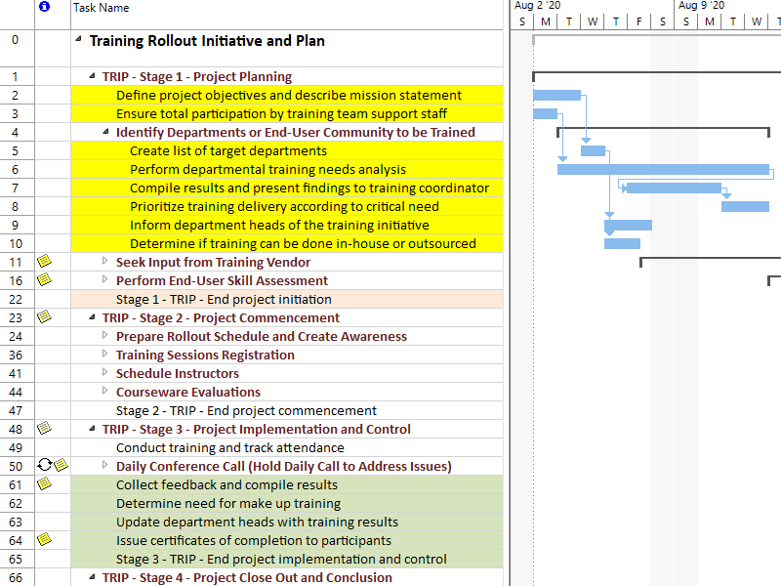Click the notes indicator for Perform End-User Skill Assessment

coord(45,280)
